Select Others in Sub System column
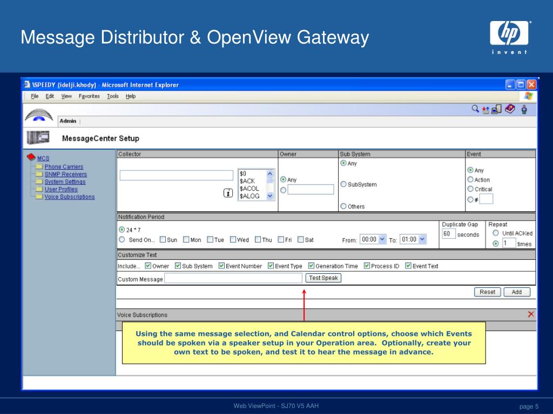Image resolution: width=553 pixels, height=414 pixels. pos(343,206)
